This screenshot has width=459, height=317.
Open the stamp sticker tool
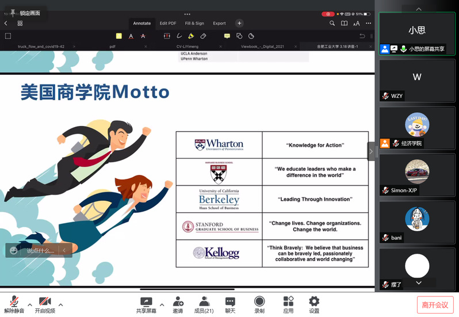pyautogui.click(x=251, y=36)
